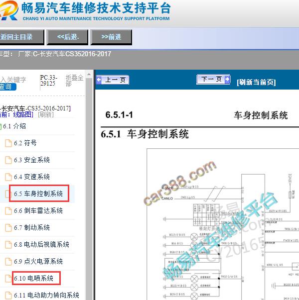Open the next page with 下一页

click(x=213, y=79)
